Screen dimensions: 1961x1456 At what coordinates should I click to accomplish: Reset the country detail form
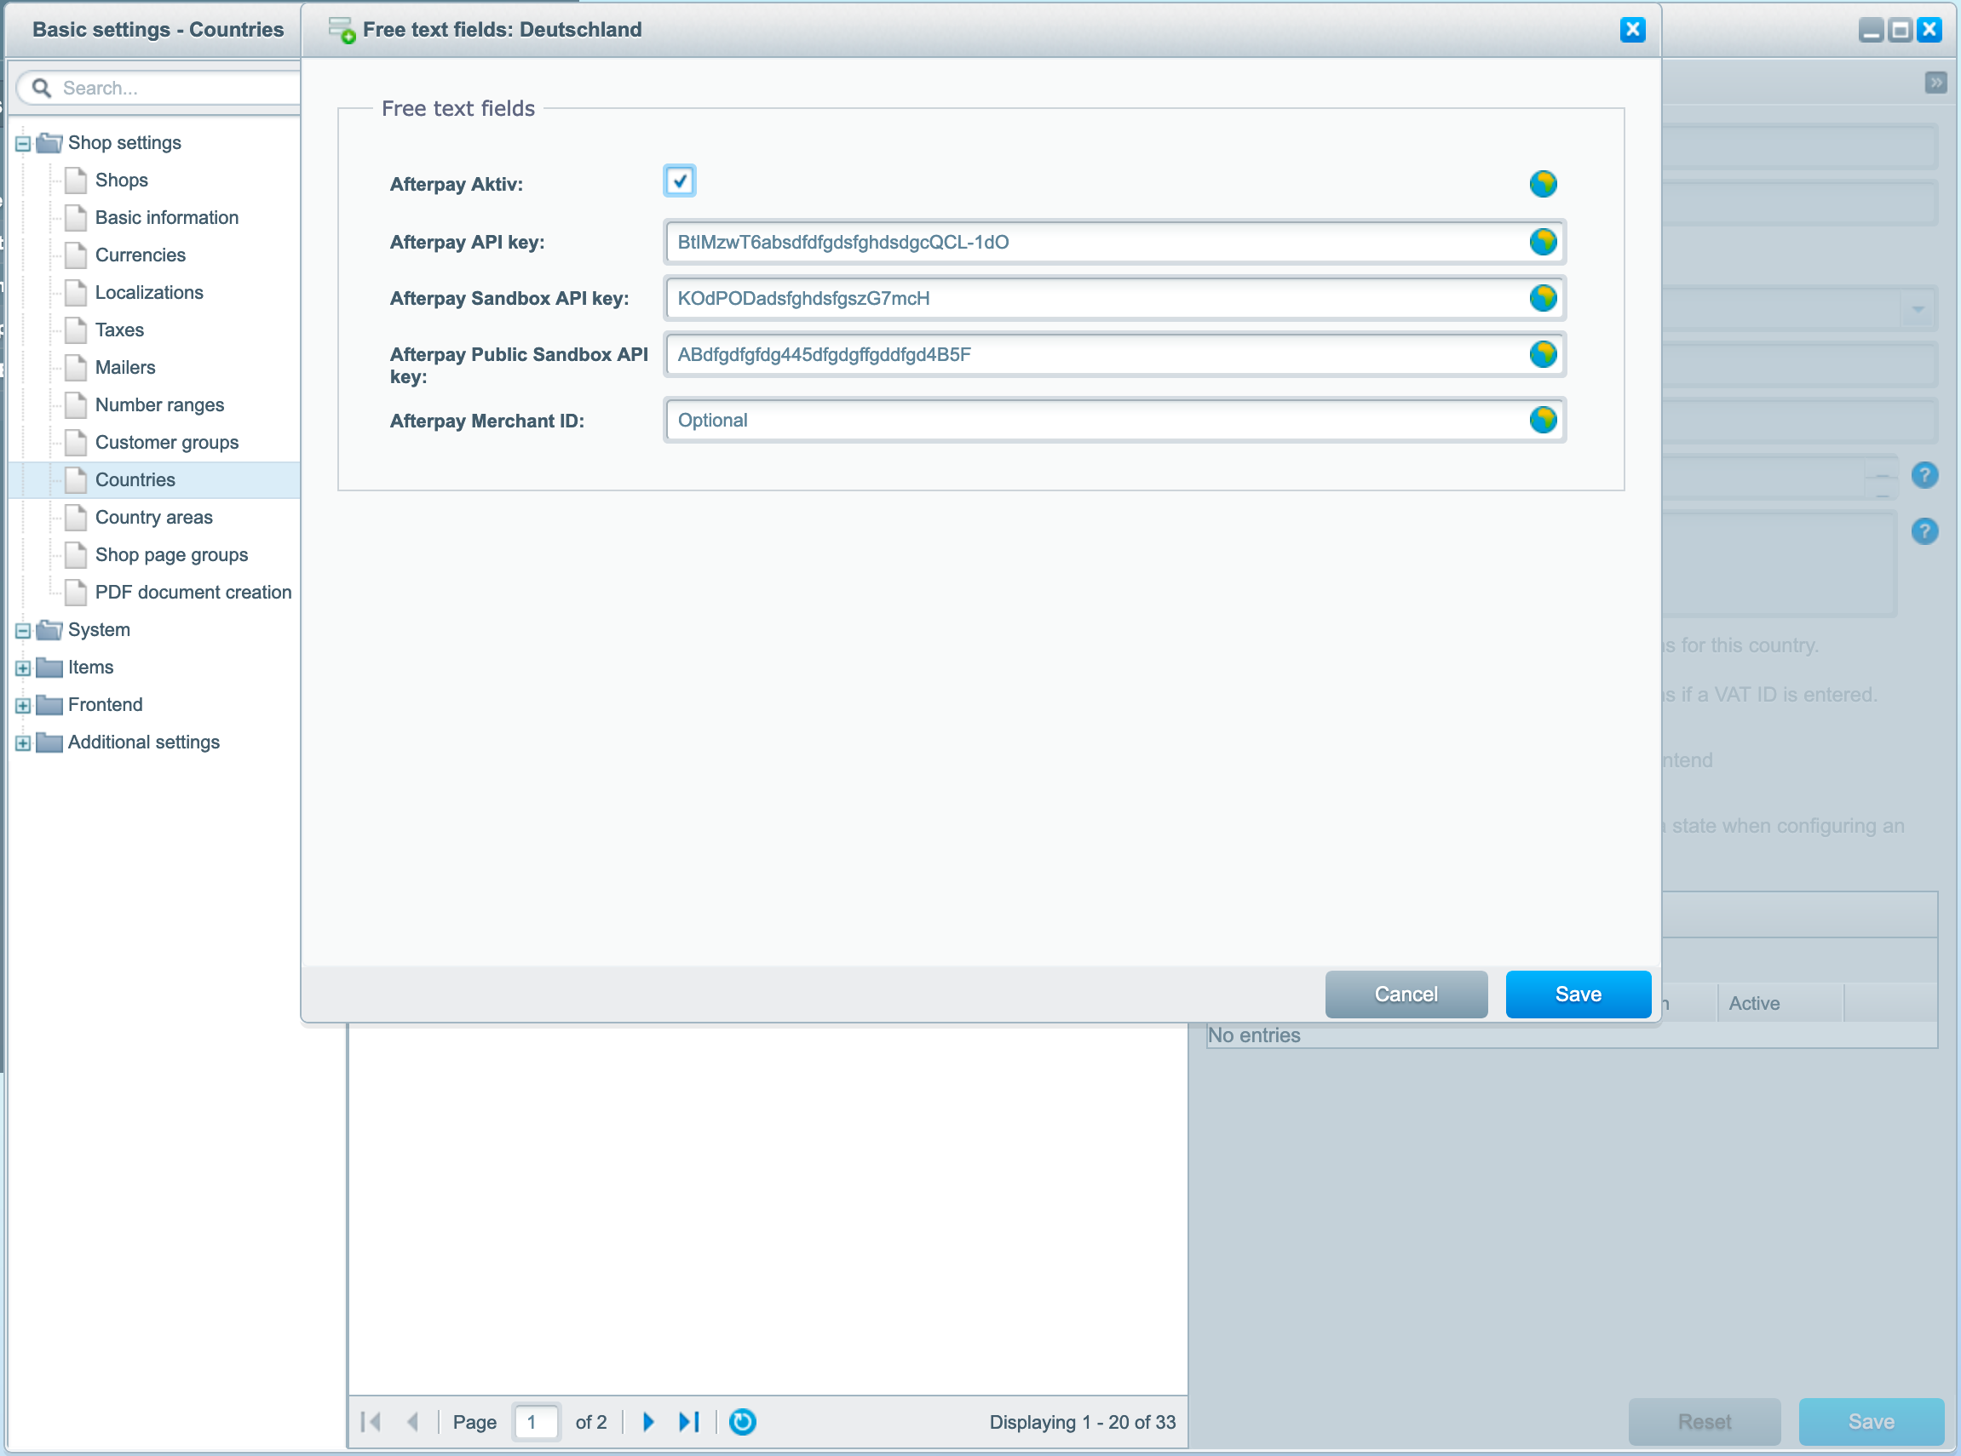(1704, 1422)
